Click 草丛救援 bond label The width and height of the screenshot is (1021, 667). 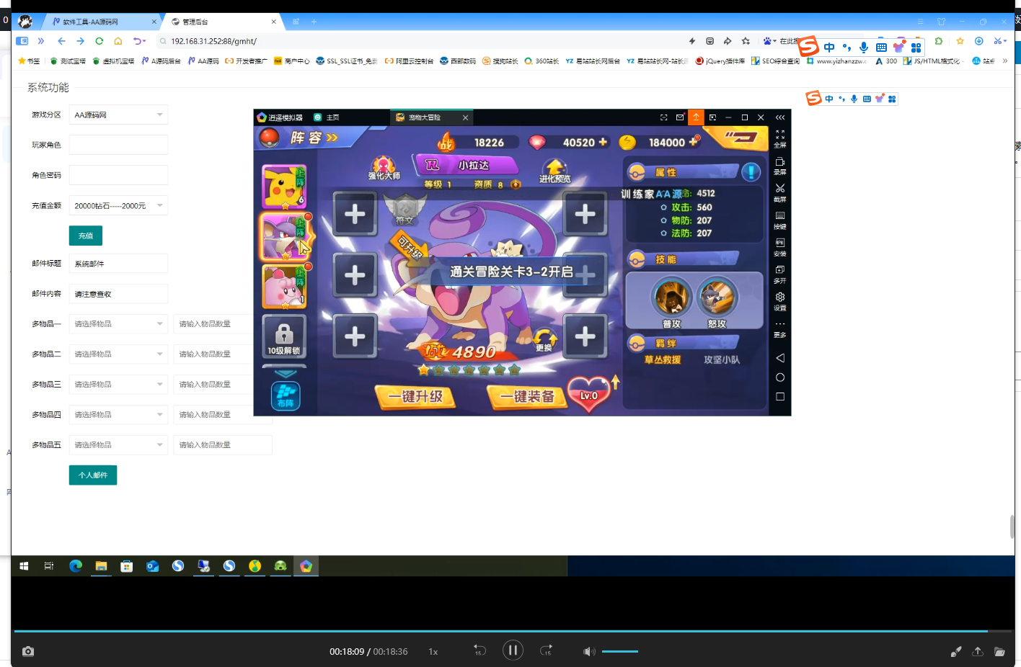(663, 359)
